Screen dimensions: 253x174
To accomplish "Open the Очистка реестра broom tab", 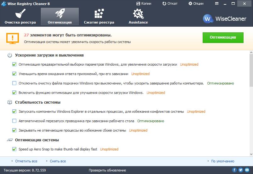I will point(20,17).
